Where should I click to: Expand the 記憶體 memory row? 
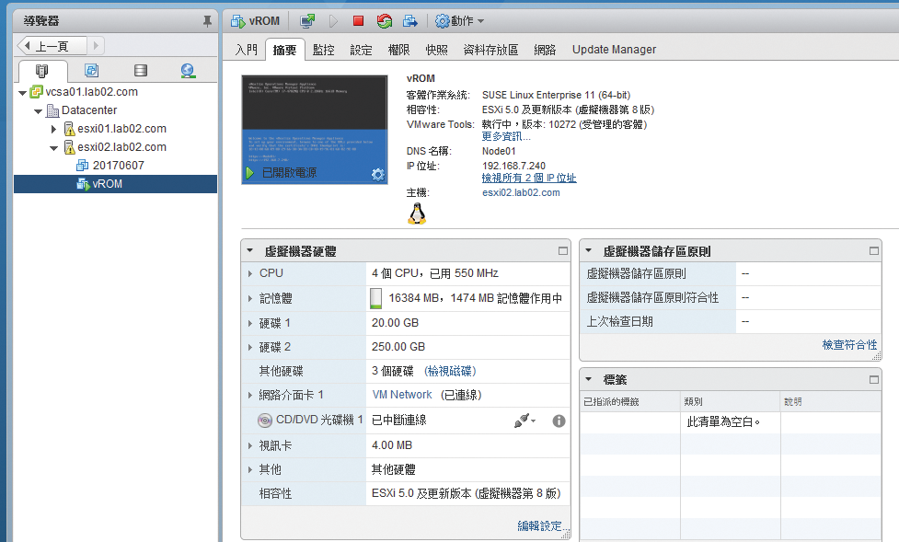click(250, 299)
